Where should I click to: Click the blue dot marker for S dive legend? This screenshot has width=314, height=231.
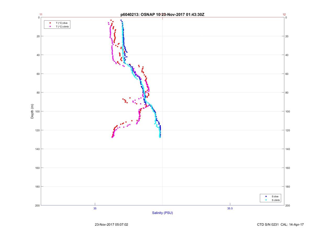(x=266, y=196)
